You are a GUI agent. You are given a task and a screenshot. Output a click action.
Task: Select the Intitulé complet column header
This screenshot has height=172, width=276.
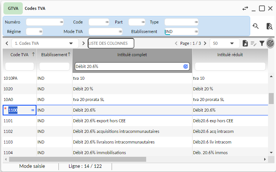(x=132, y=55)
